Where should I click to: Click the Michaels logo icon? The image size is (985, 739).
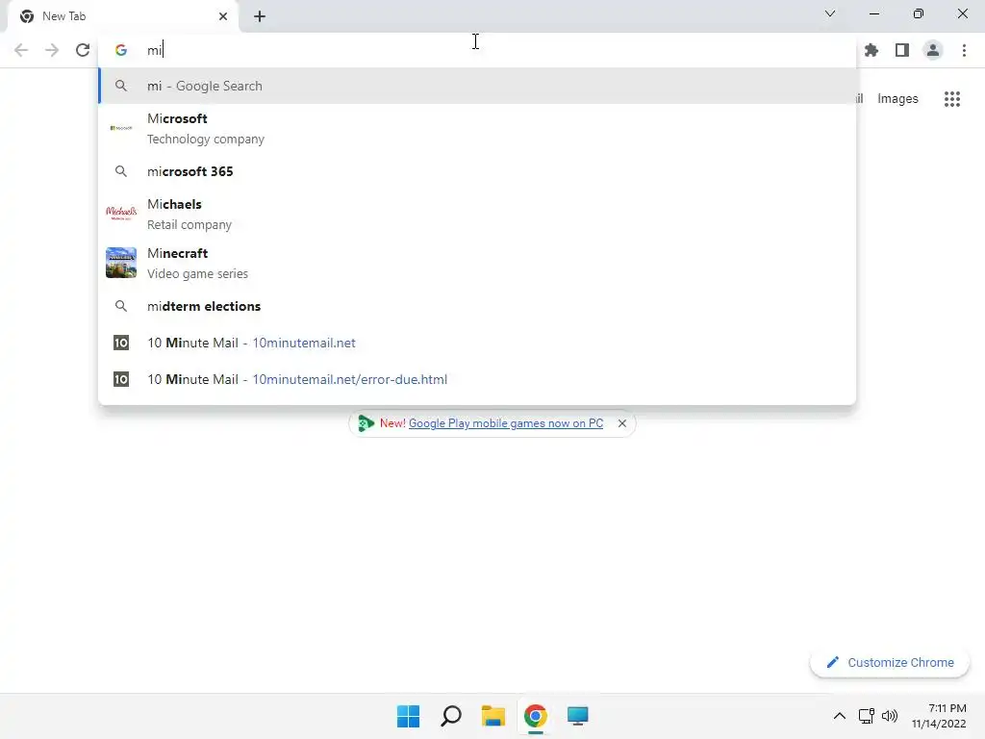coord(121,213)
